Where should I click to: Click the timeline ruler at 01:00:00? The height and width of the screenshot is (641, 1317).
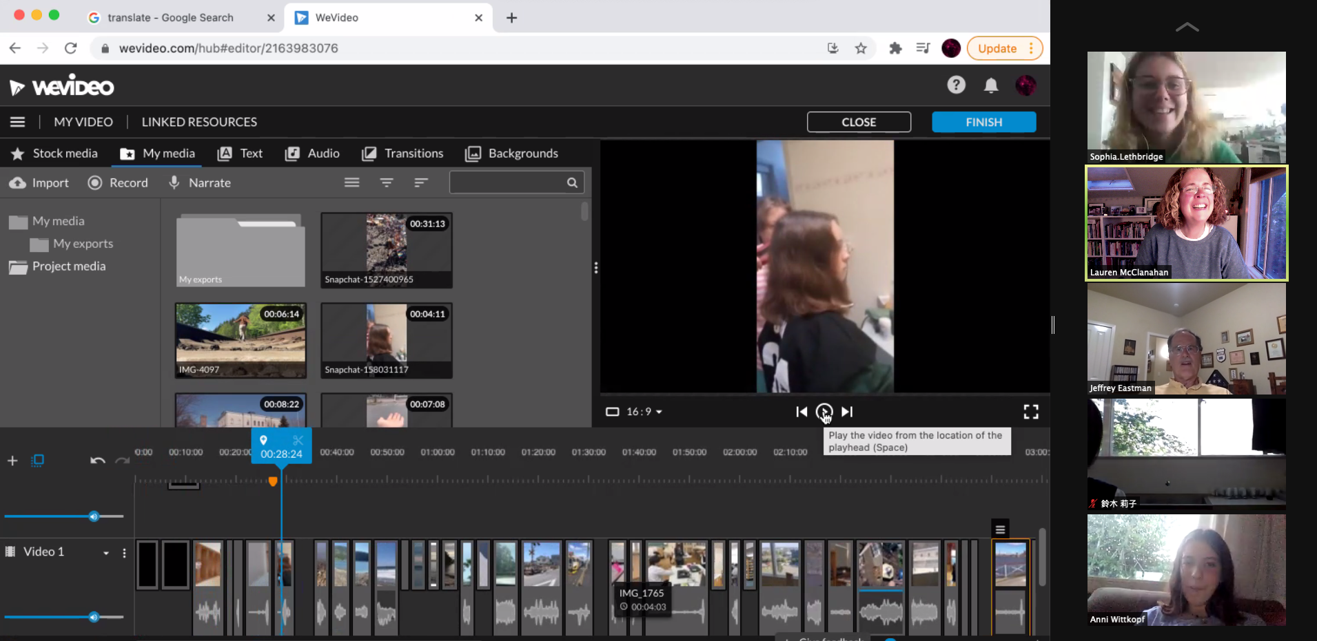438,452
